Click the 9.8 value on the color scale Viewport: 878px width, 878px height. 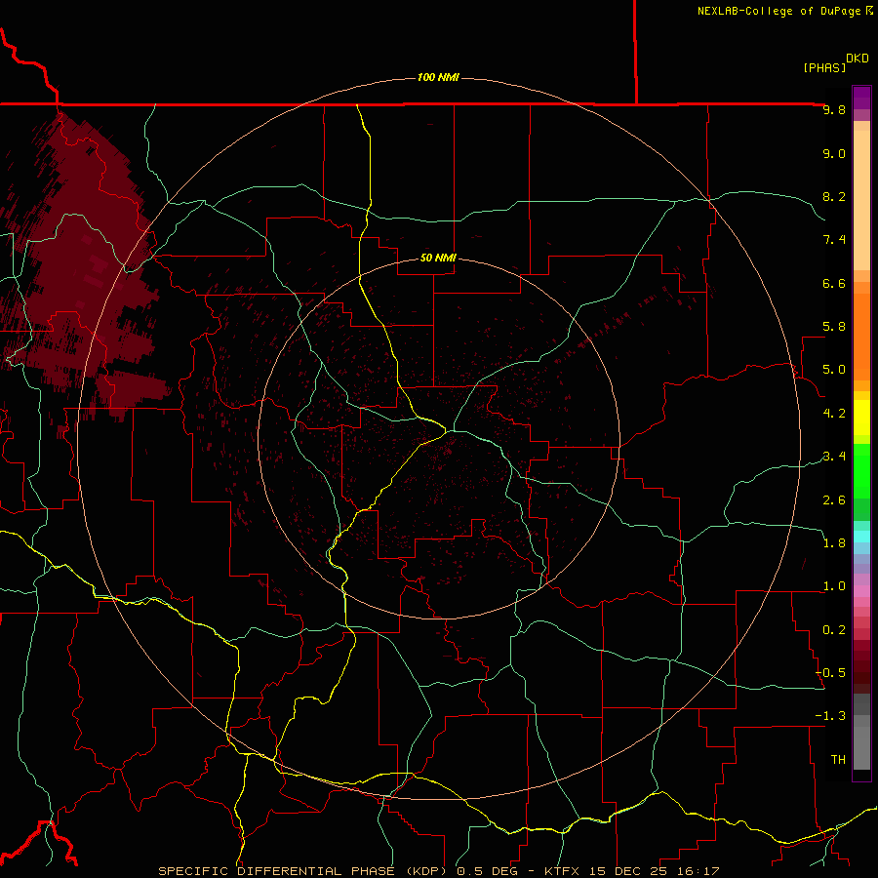point(834,109)
